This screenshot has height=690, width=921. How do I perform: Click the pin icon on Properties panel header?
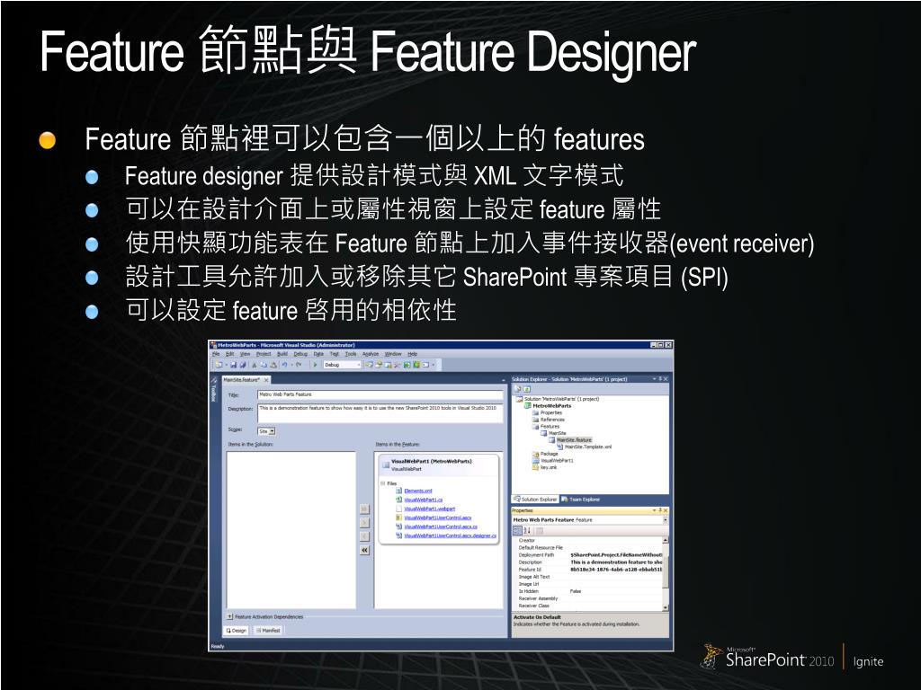(x=660, y=510)
